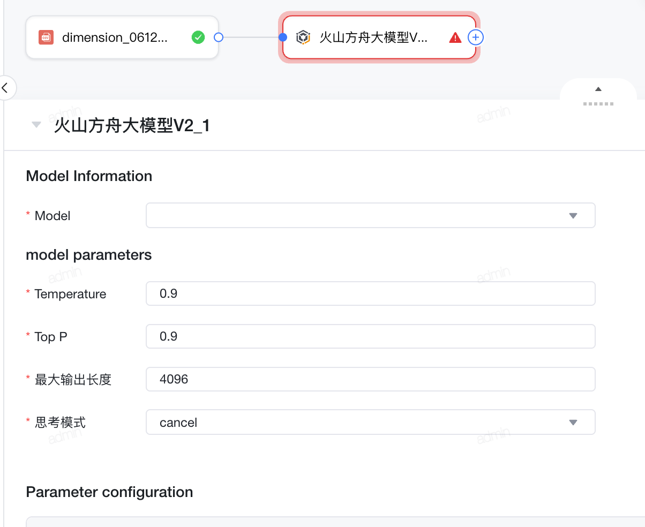Select the dimension_0612 node
645x527 pixels.
coord(122,37)
